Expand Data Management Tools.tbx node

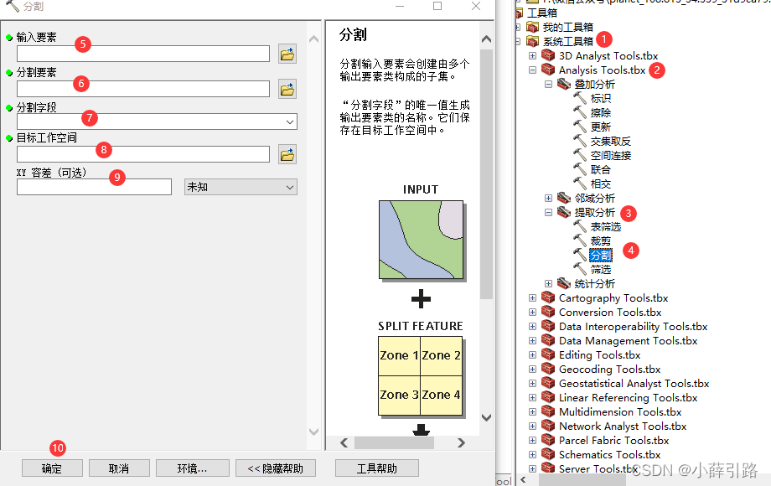point(532,341)
